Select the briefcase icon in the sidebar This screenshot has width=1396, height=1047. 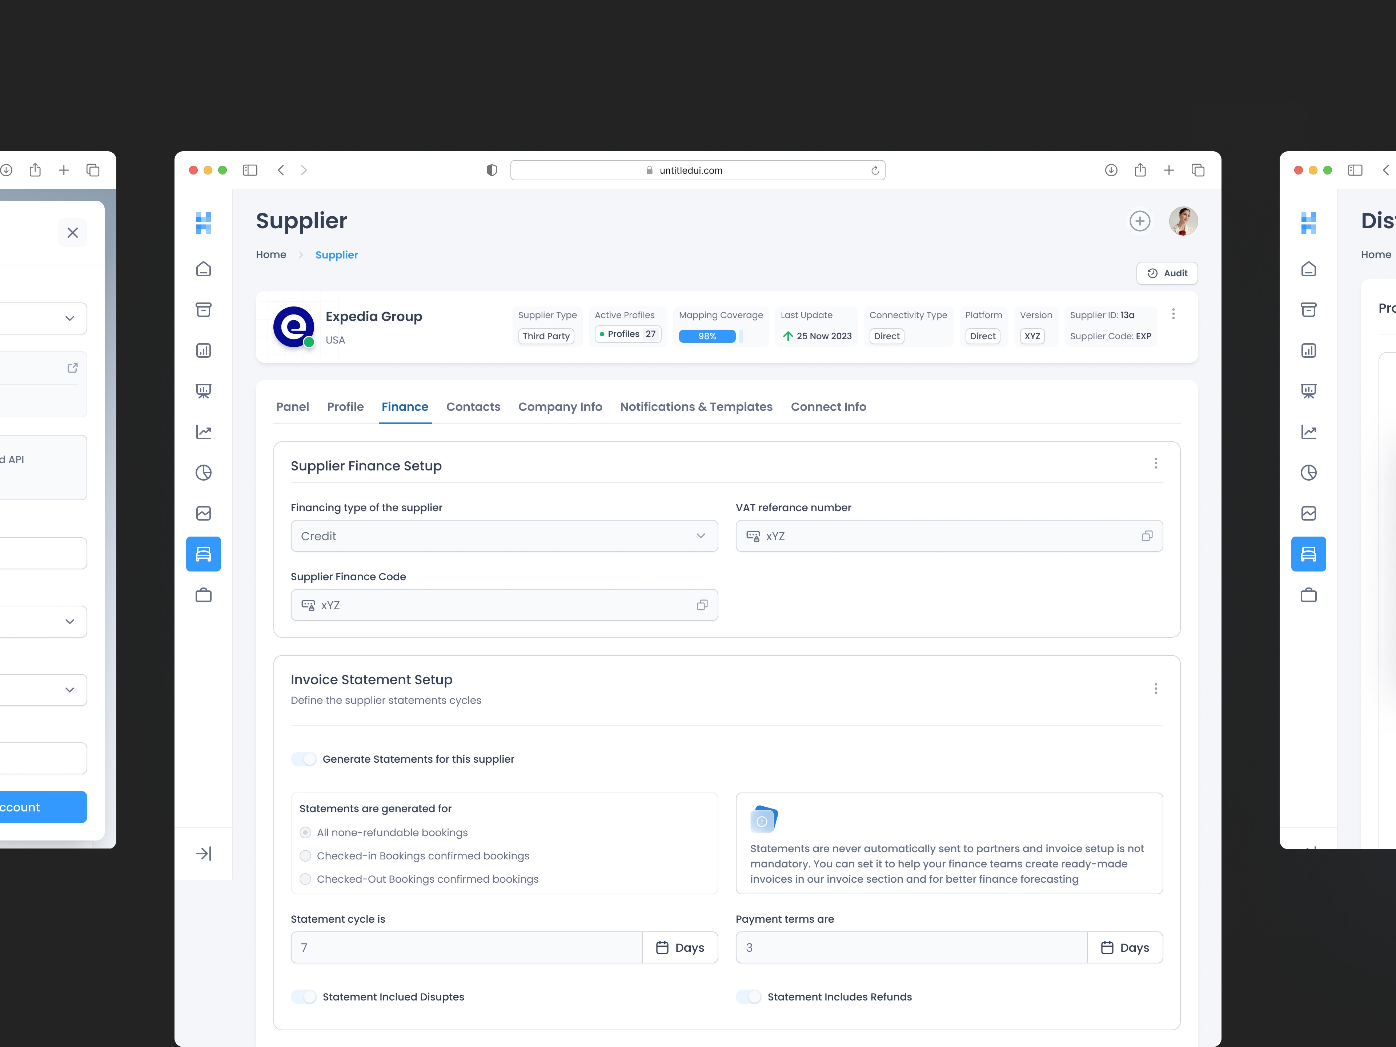(x=203, y=594)
